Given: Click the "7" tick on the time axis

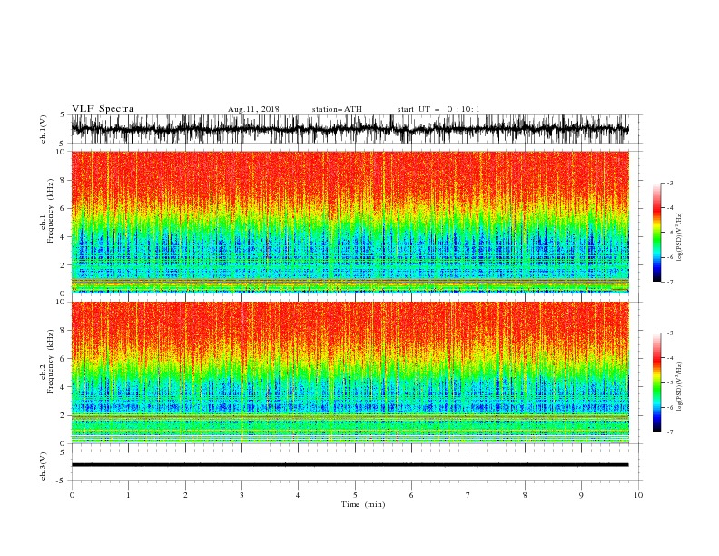Looking at the screenshot, I should (x=468, y=495).
